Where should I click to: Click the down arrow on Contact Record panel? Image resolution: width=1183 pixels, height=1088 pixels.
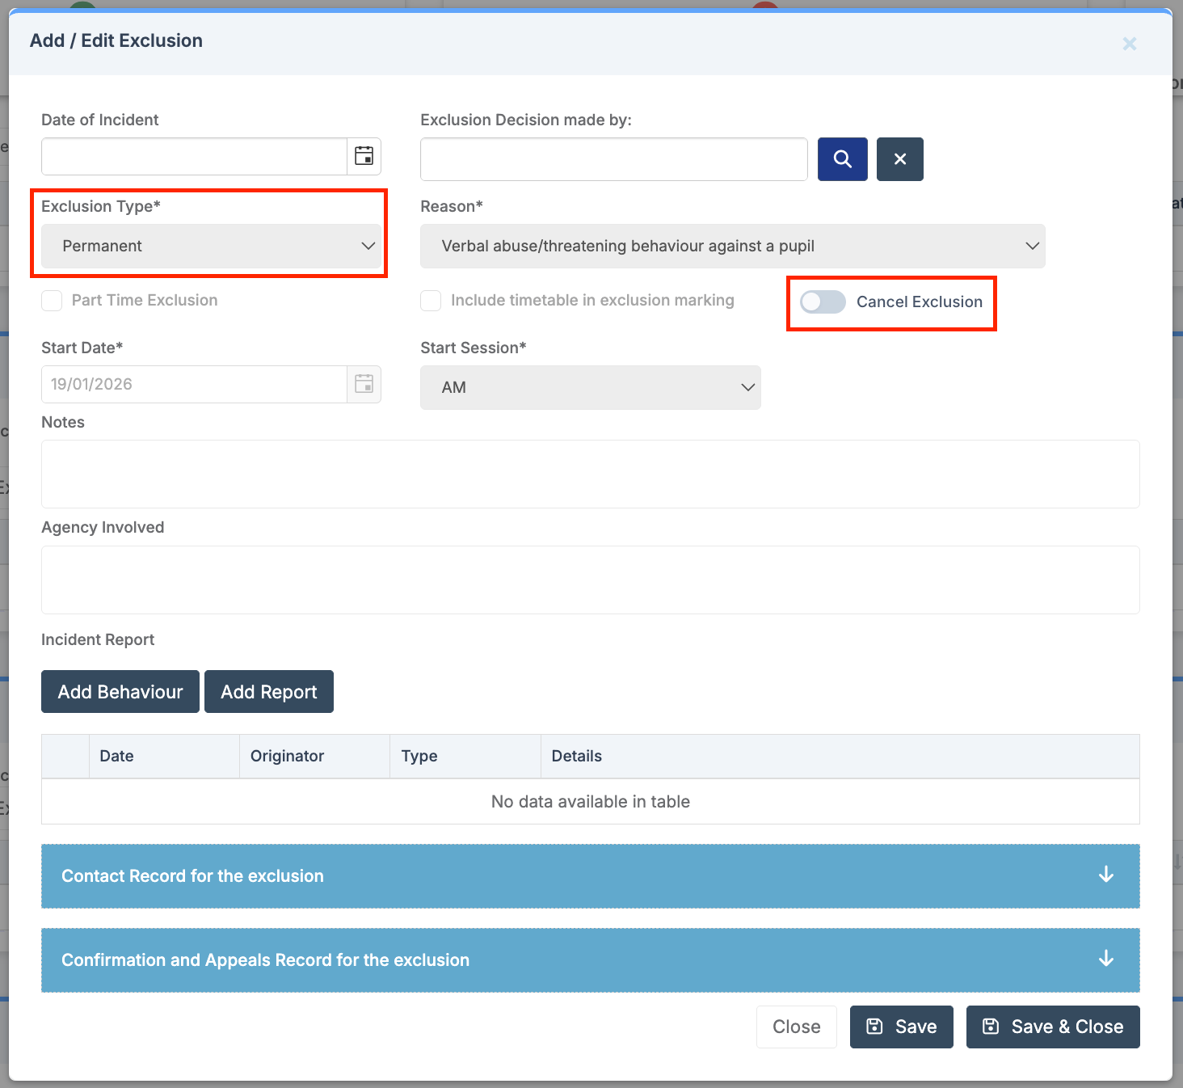tap(1105, 875)
